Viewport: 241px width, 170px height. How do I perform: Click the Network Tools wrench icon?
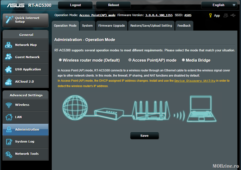coord(9,154)
